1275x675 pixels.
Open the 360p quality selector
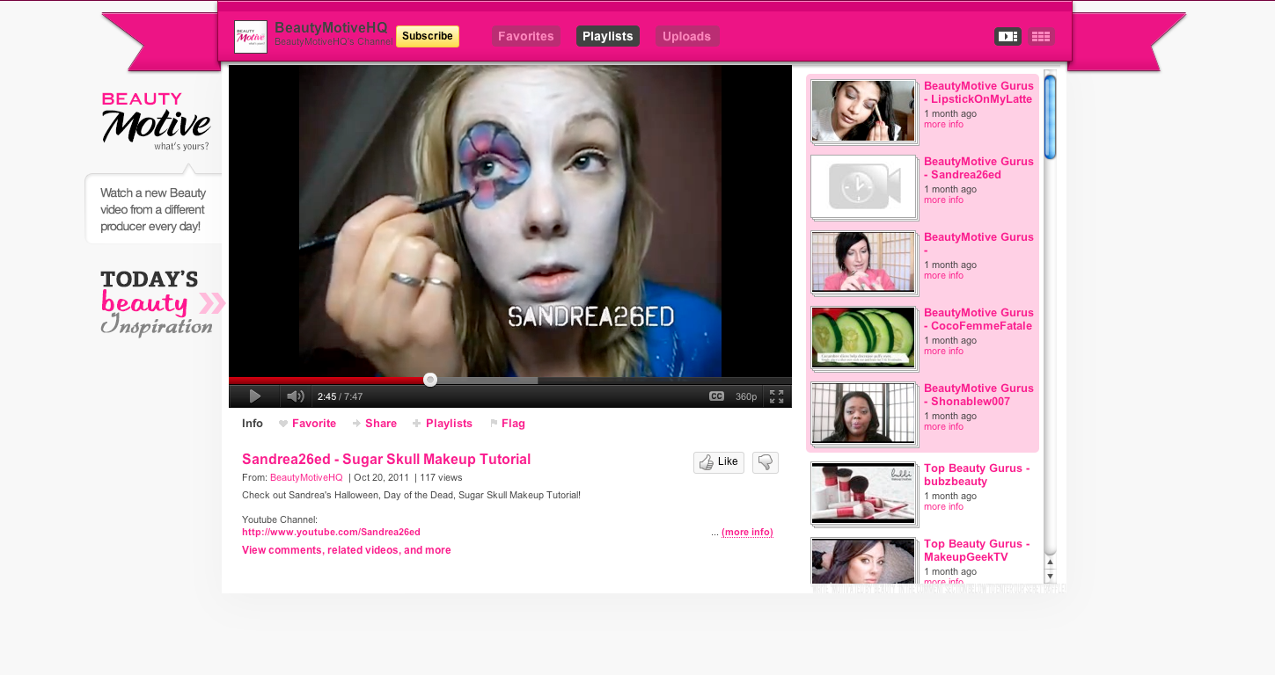tap(746, 396)
